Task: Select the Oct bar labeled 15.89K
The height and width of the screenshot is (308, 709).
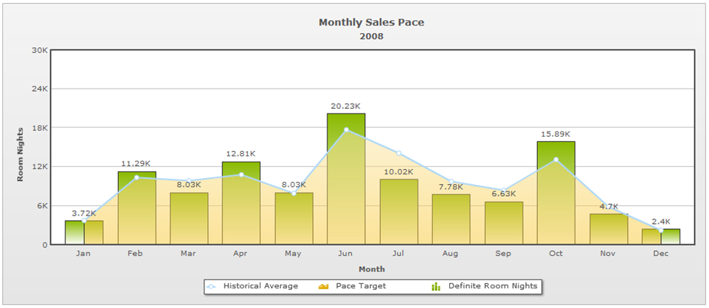Action: (x=557, y=193)
